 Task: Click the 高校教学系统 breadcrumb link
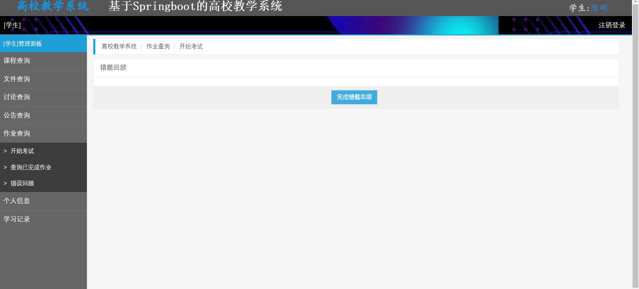tap(119, 46)
